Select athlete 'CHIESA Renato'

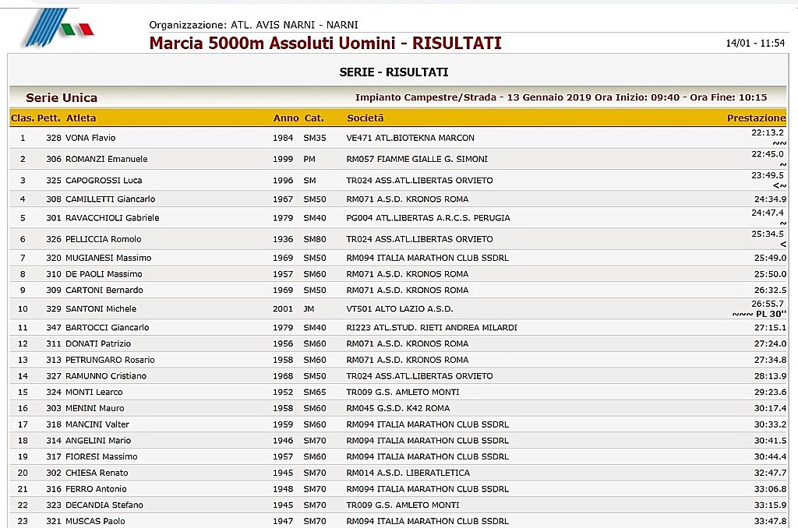click(97, 473)
